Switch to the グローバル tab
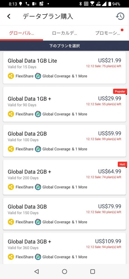129x279 pixels. click(x=21, y=33)
